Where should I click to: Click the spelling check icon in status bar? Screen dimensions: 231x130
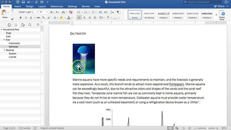(x=35, y=128)
